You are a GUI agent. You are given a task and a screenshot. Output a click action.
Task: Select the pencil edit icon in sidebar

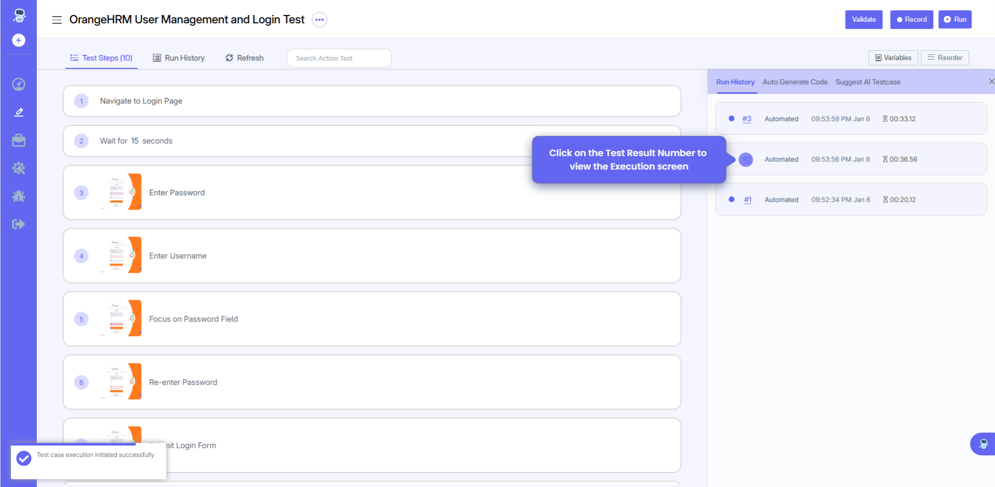(19, 112)
